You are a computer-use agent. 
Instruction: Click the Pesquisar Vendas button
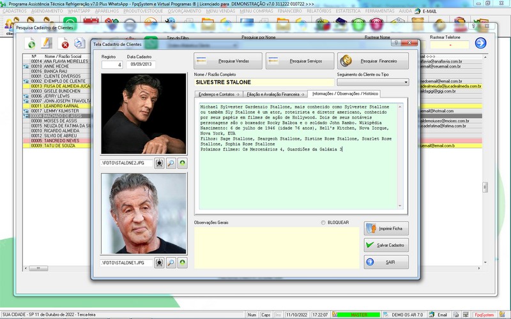(228, 61)
